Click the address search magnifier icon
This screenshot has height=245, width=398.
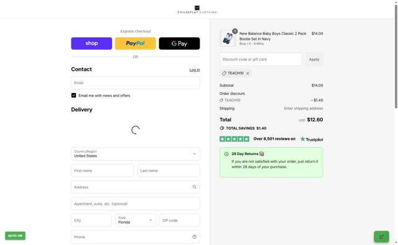195,187
